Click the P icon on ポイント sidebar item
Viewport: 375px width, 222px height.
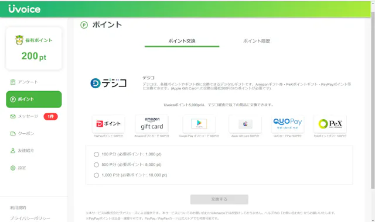[13, 99]
